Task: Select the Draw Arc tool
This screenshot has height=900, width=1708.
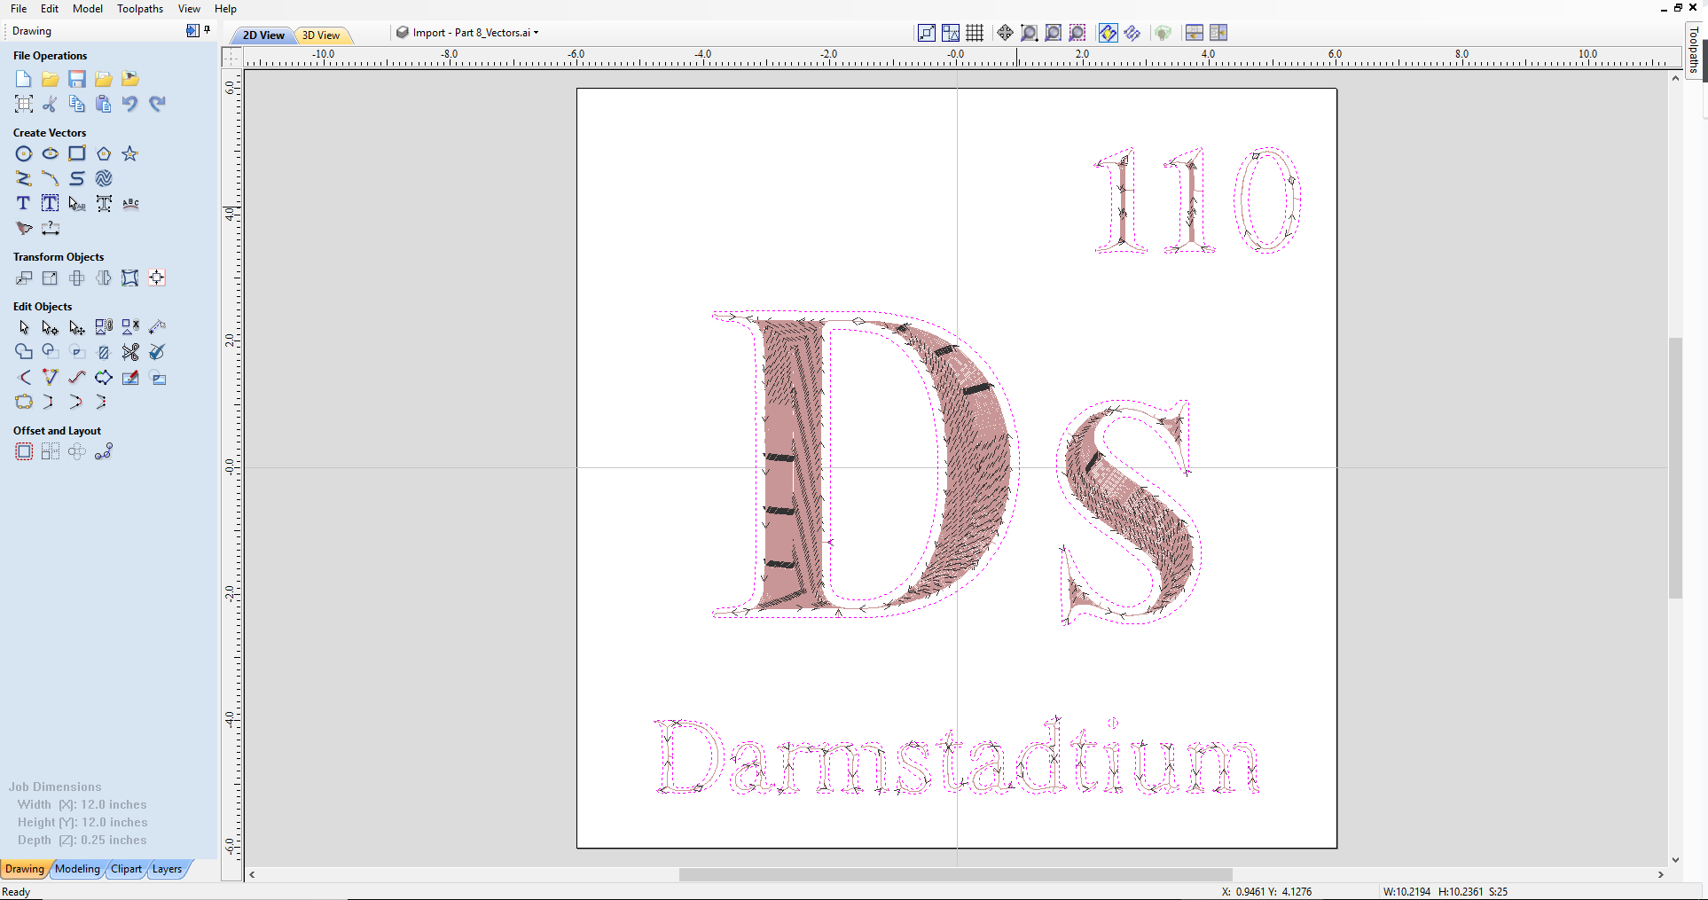Action: coord(51,178)
